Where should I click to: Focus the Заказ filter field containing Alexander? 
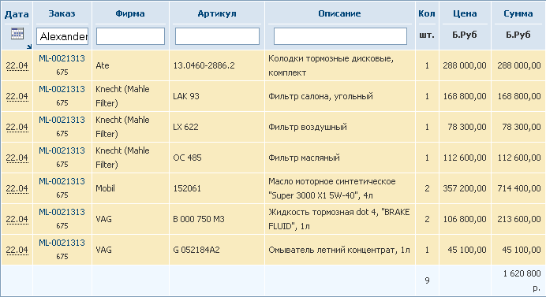62,36
